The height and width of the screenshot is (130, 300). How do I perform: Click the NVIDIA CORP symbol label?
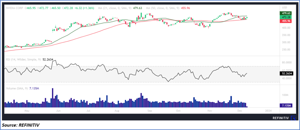(x=14, y=8)
